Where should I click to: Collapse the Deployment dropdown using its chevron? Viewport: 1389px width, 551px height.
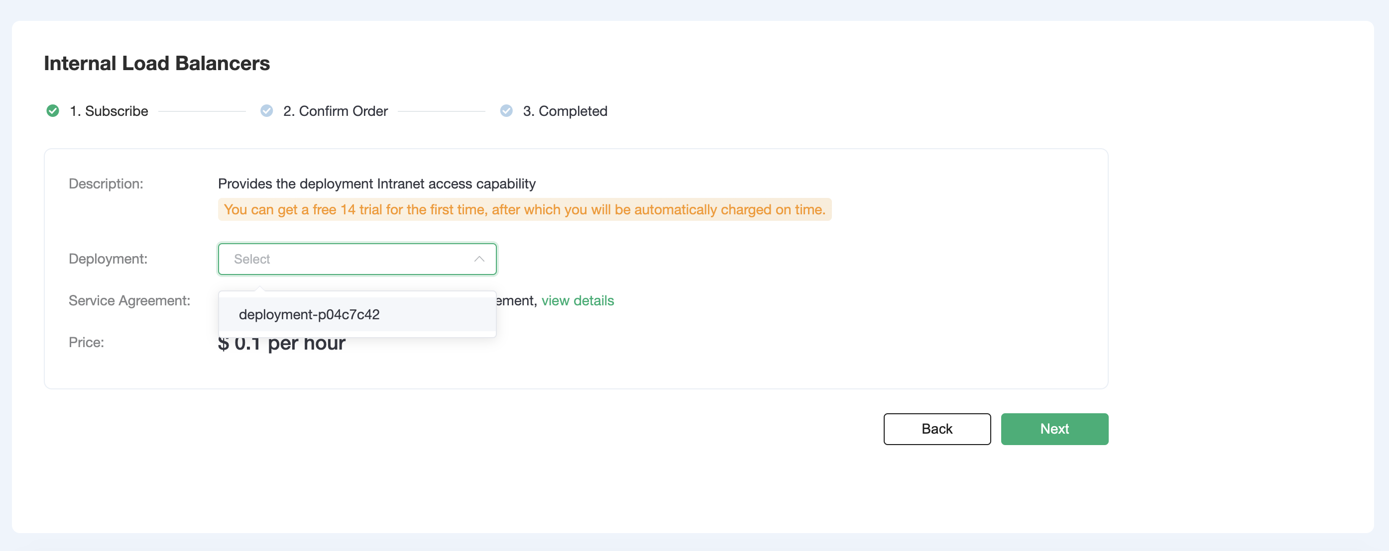tap(479, 259)
